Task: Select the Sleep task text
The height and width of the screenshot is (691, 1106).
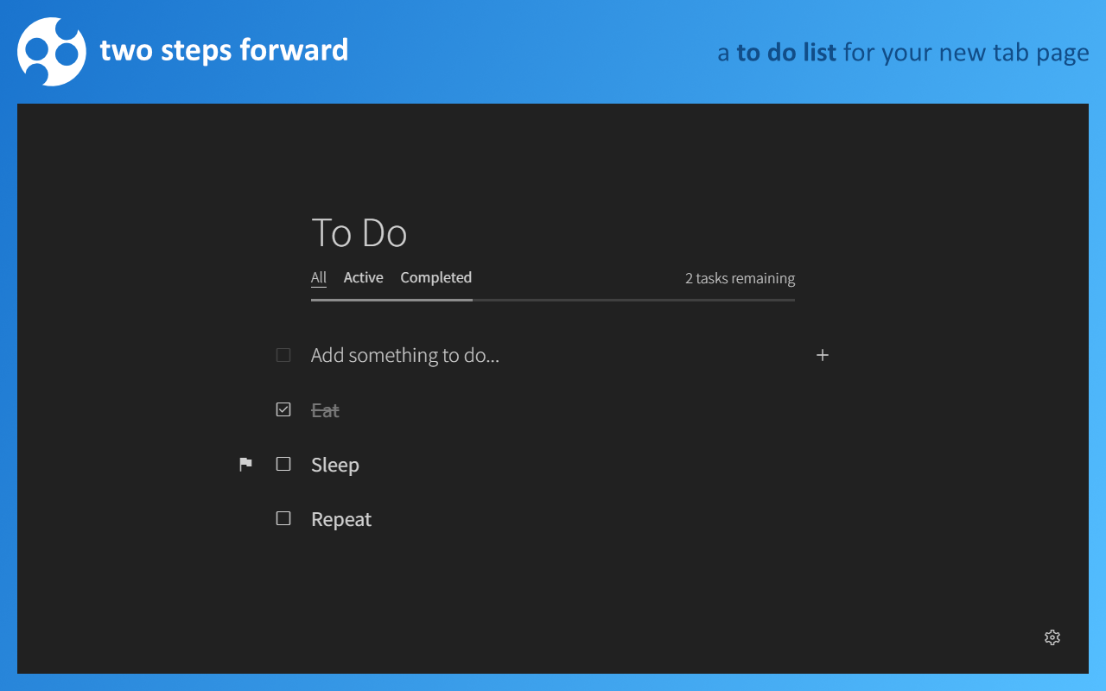Action: (334, 464)
